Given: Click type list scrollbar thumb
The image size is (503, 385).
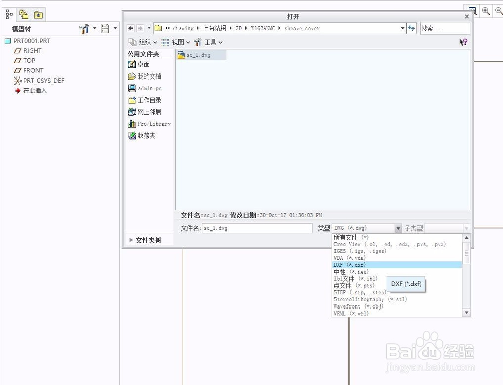Looking at the screenshot, I should click(x=466, y=253).
